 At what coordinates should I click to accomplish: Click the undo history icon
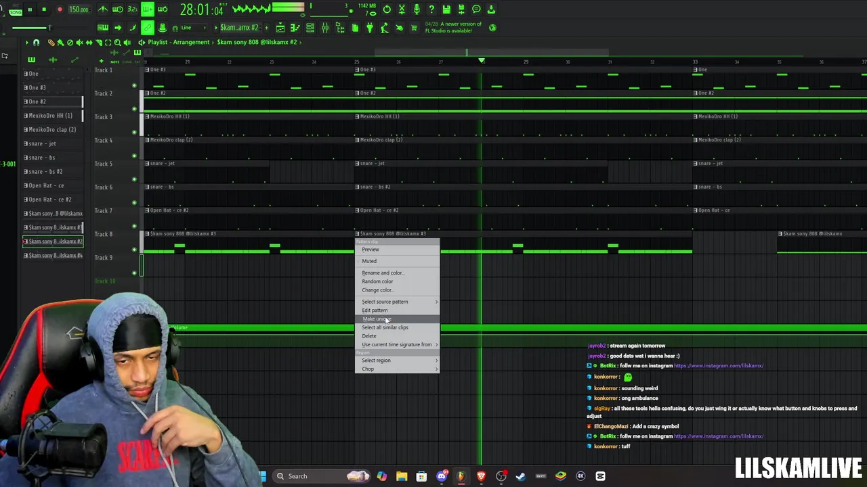click(387, 9)
